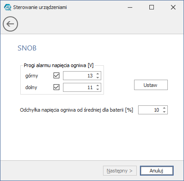Increase the Odchyłka napięcia percentage value
The image size is (184, 181).
click(x=164, y=108)
